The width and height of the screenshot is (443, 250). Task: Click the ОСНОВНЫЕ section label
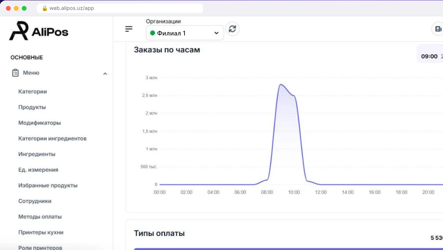[27, 57]
